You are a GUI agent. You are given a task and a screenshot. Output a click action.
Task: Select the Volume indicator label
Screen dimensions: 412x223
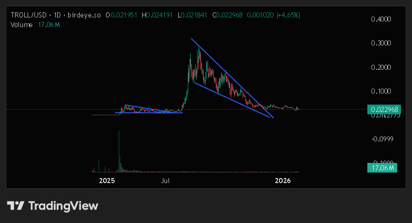(22, 25)
